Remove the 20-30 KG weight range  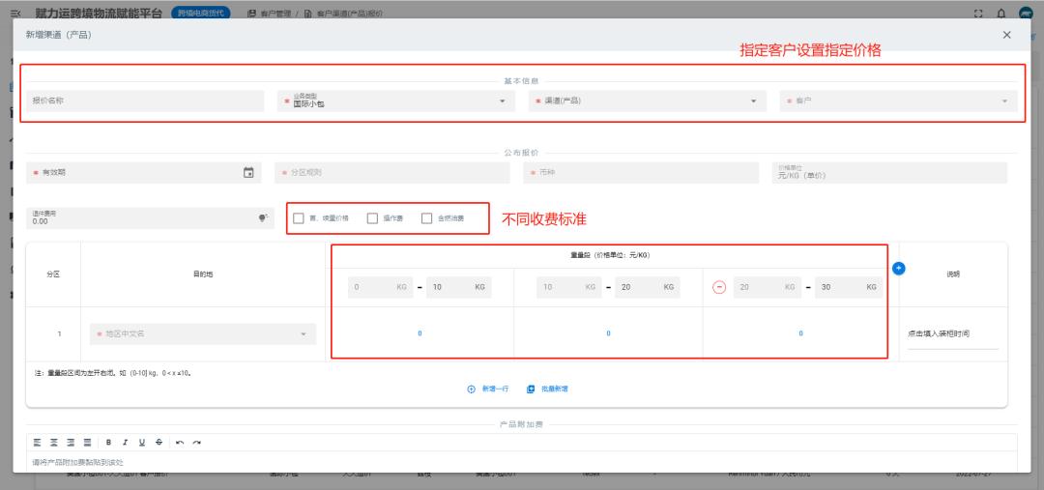(x=719, y=287)
